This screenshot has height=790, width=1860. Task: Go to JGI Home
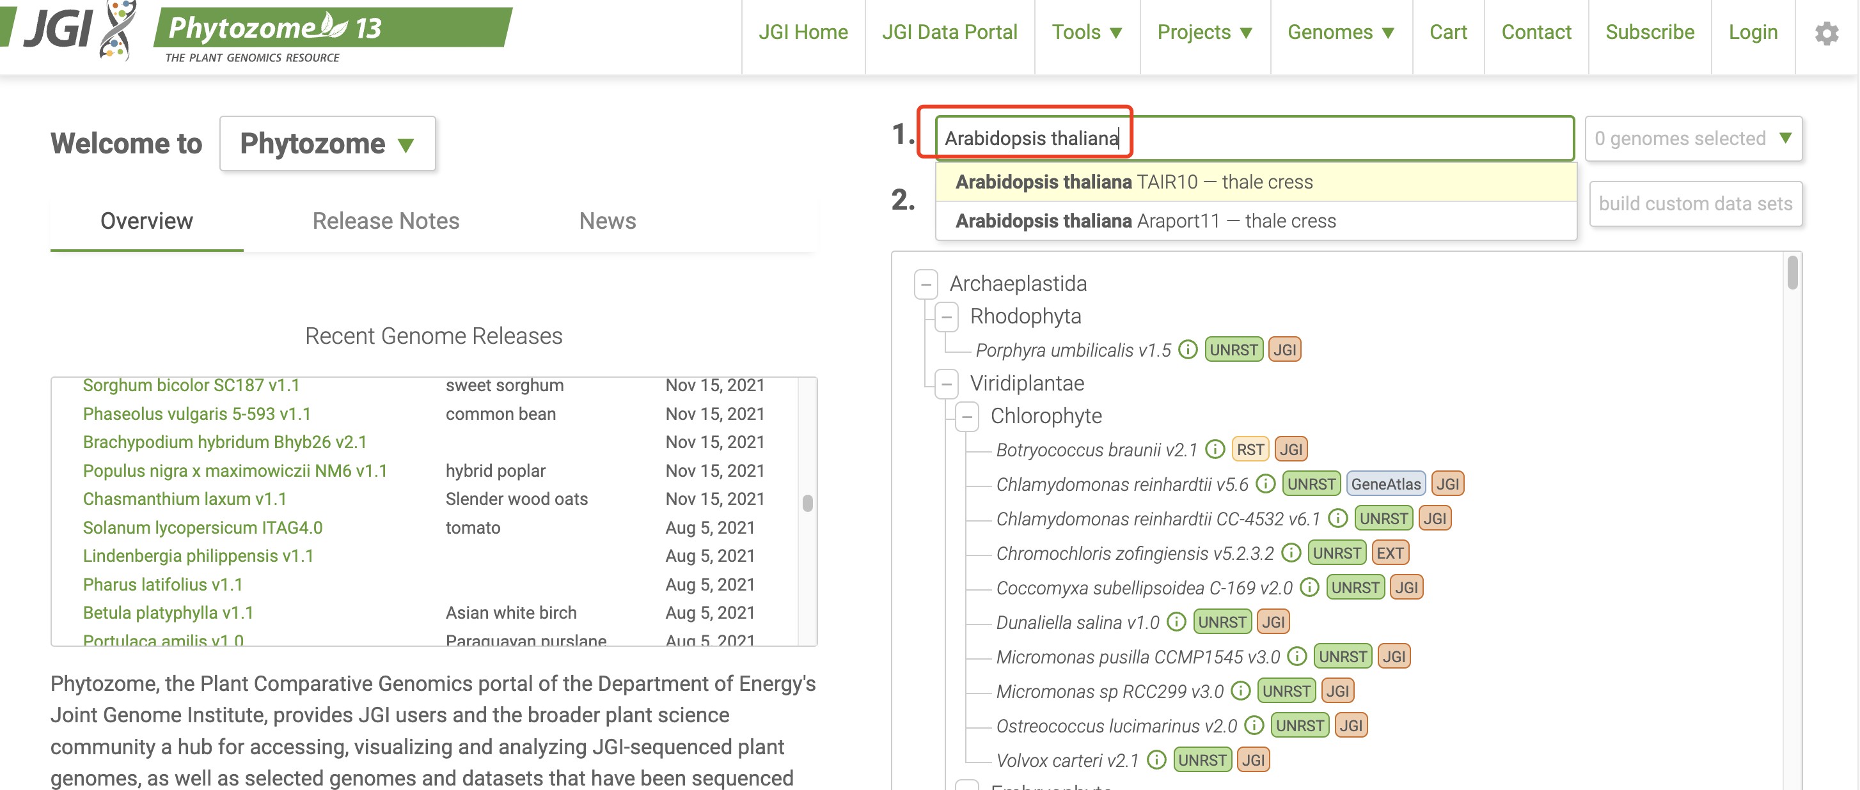803,33
